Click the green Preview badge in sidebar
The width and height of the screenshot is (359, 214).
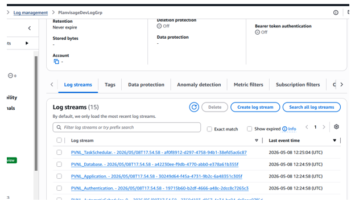coord(11,160)
